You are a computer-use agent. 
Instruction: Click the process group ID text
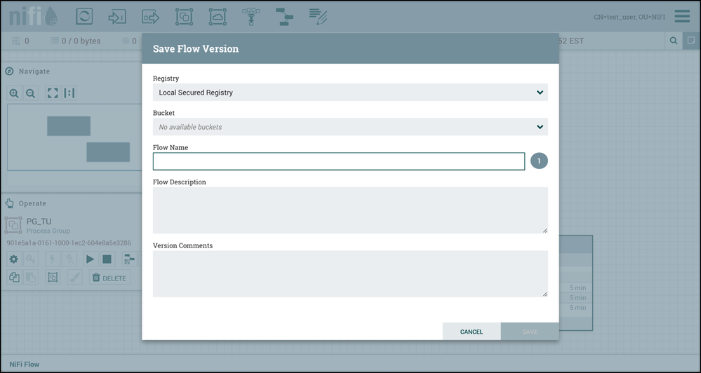[x=69, y=243]
